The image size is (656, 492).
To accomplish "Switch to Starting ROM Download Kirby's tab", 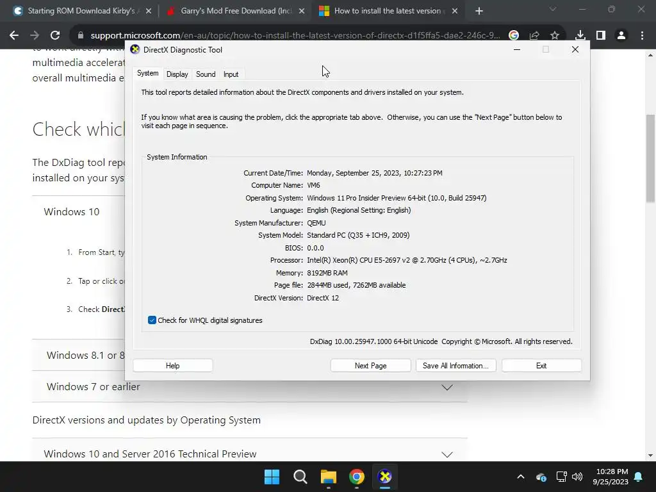I will (81, 11).
